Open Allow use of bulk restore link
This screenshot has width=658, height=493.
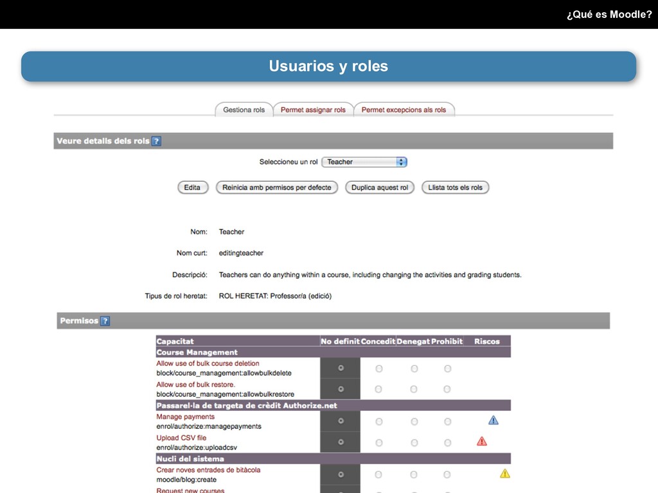(x=195, y=385)
